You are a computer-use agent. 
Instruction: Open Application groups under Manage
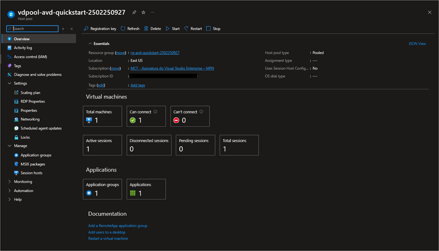pyautogui.click(x=36, y=155)
